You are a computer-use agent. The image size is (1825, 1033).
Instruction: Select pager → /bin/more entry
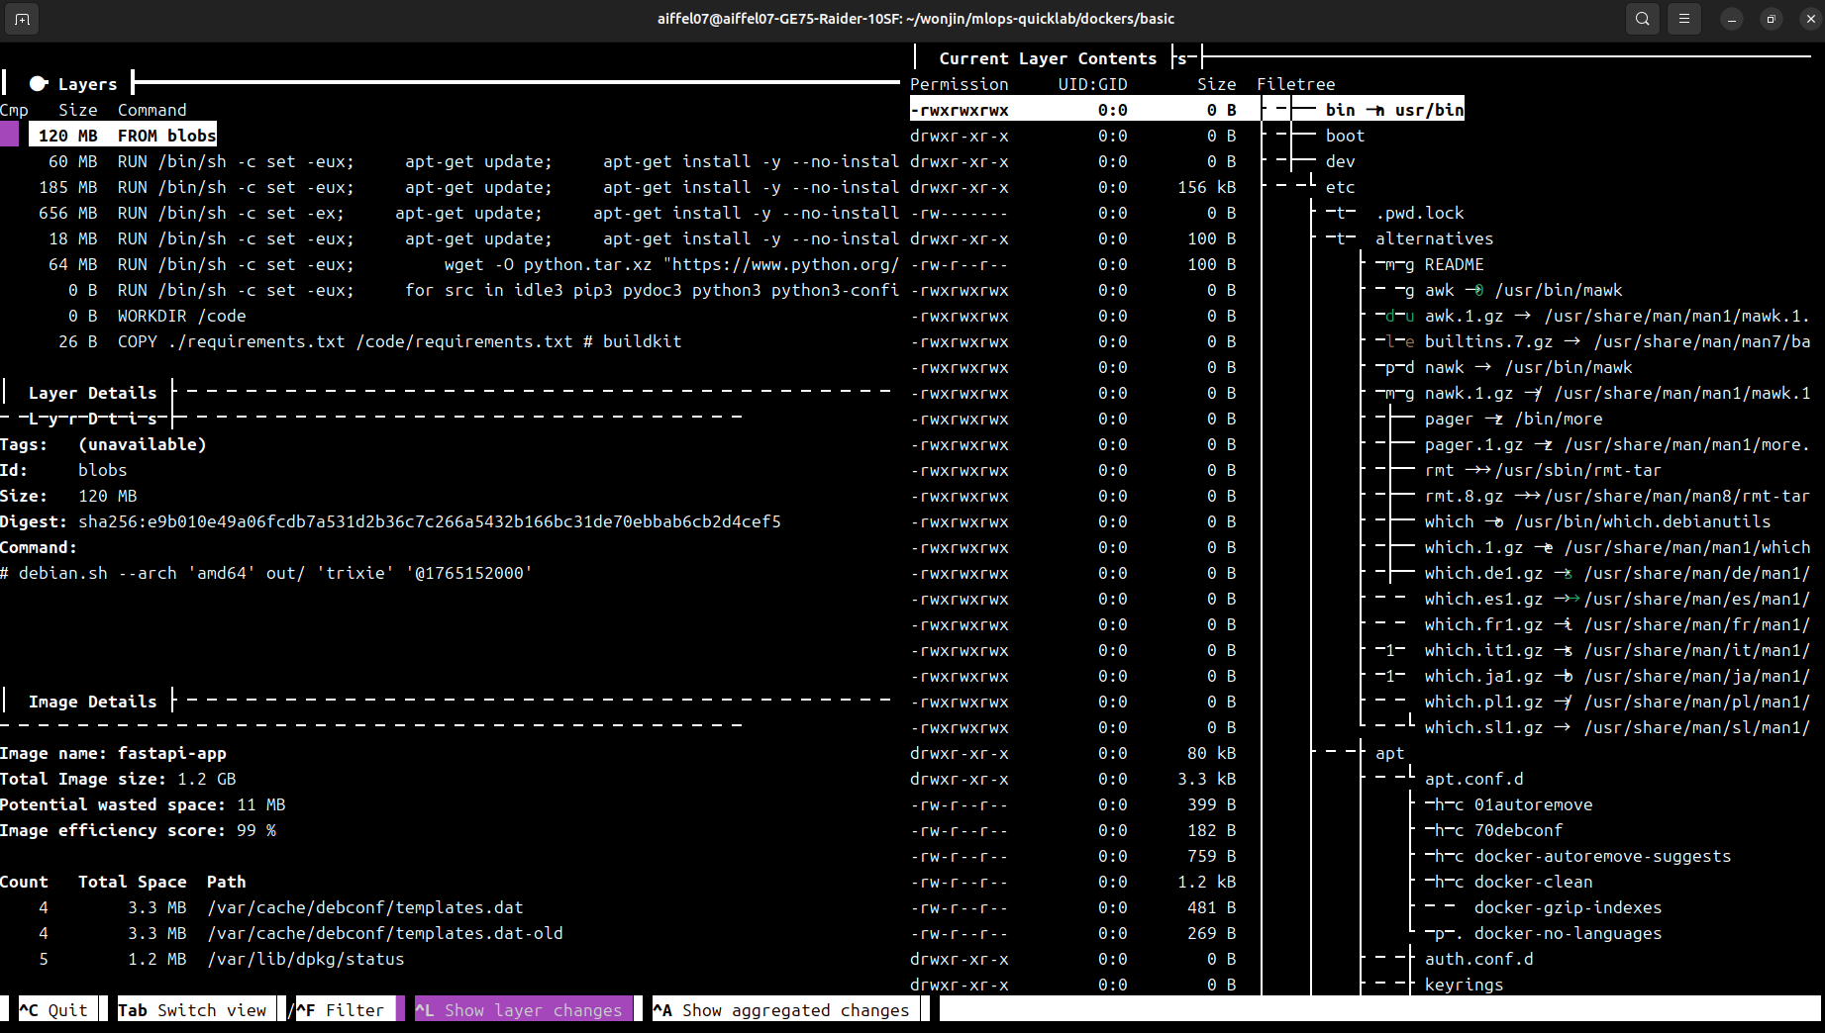coord(1513,419)
